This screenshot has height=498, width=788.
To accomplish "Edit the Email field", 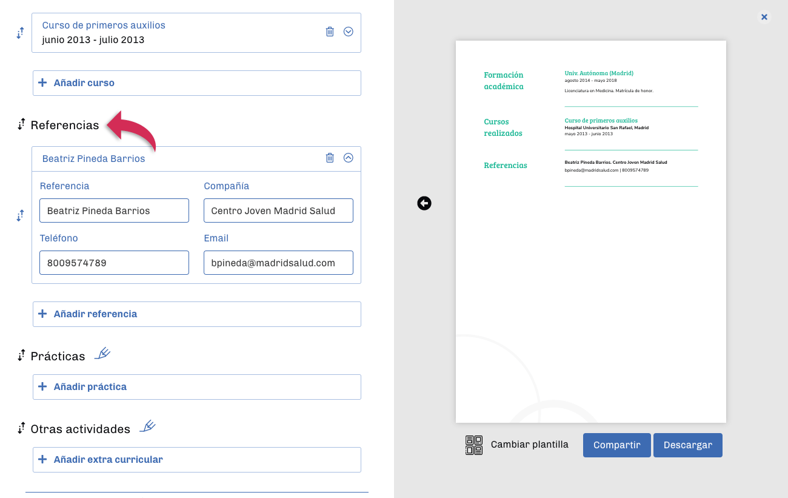I will tap(278, 263).
